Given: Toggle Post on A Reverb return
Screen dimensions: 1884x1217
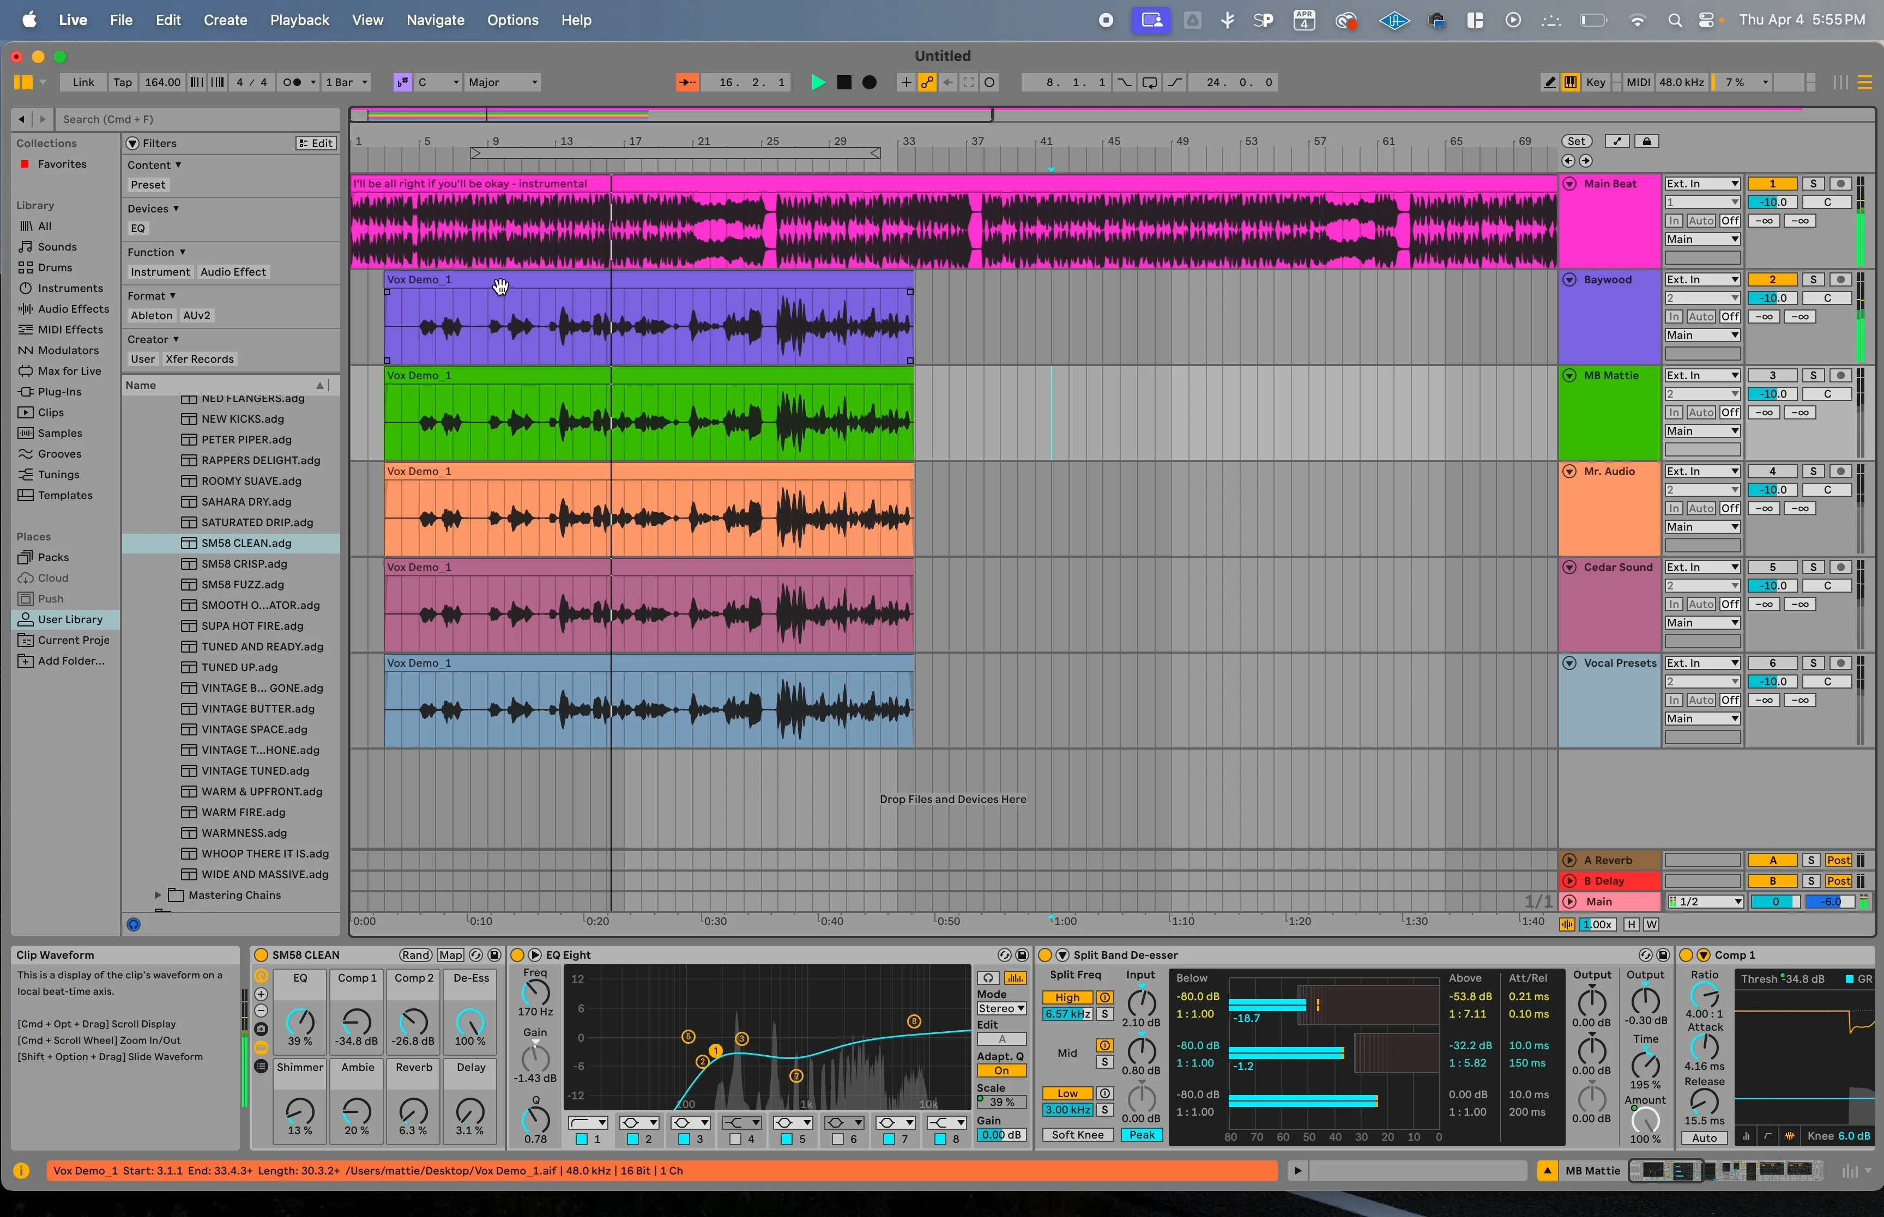Looking at the screenshot, I should coord(1838,861).
